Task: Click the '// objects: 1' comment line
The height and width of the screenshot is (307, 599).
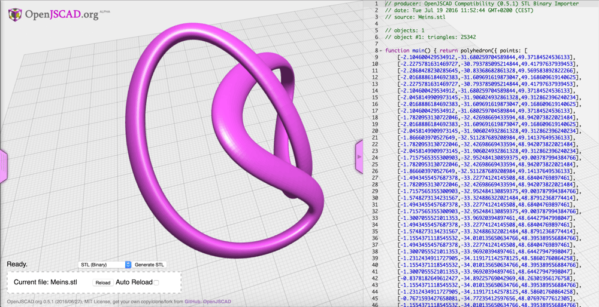Action: [404, 30]
